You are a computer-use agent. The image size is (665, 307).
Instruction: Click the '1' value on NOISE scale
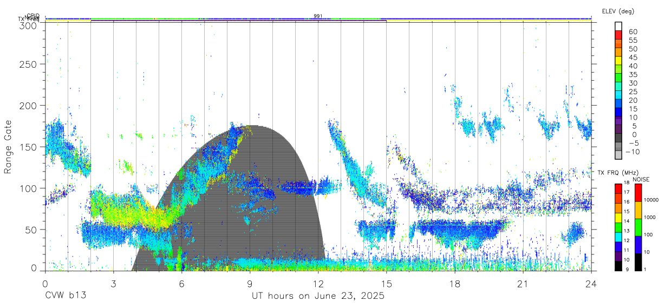click(x=645, y=269)
